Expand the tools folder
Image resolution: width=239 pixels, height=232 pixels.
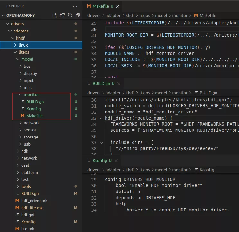pyautogui.click(x=41, y=186)
